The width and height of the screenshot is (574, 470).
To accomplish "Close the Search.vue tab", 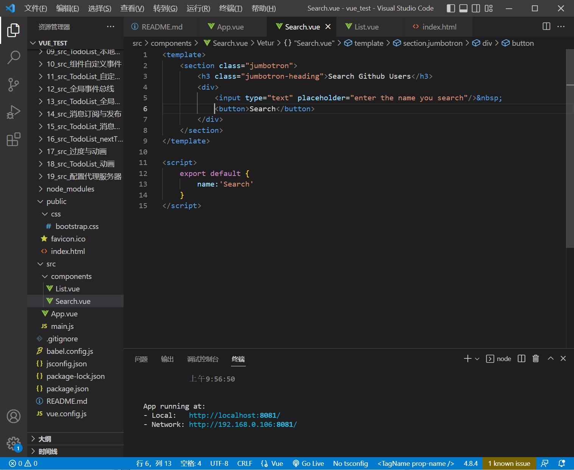I will coord(328,26).
